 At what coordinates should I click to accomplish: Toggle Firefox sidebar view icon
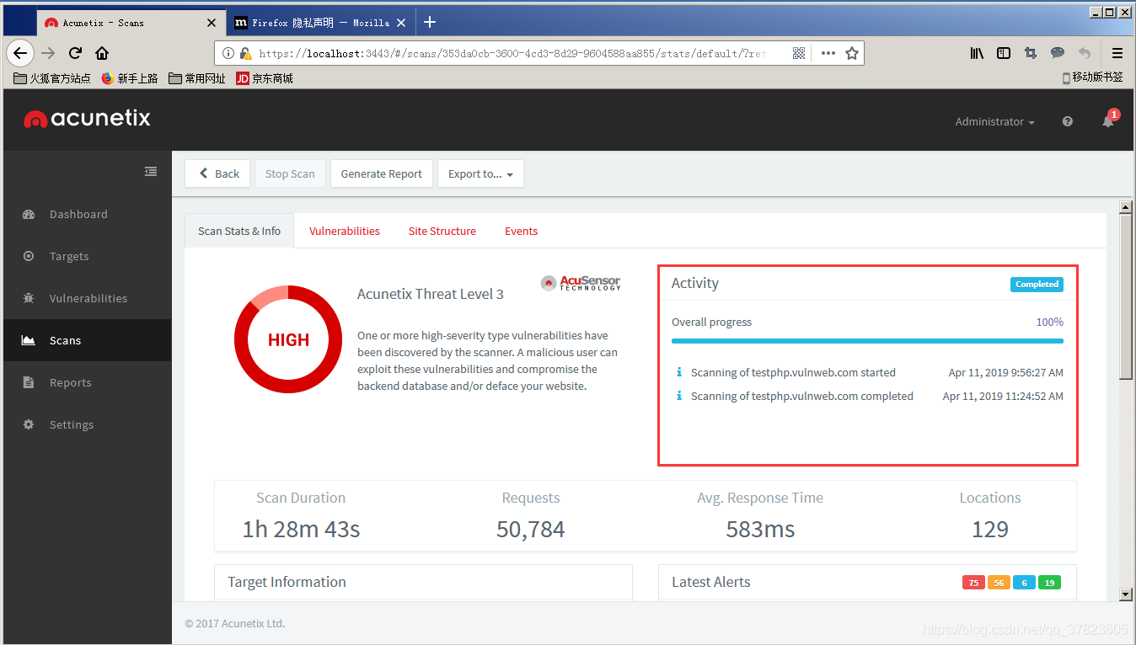click(1004, 53)
